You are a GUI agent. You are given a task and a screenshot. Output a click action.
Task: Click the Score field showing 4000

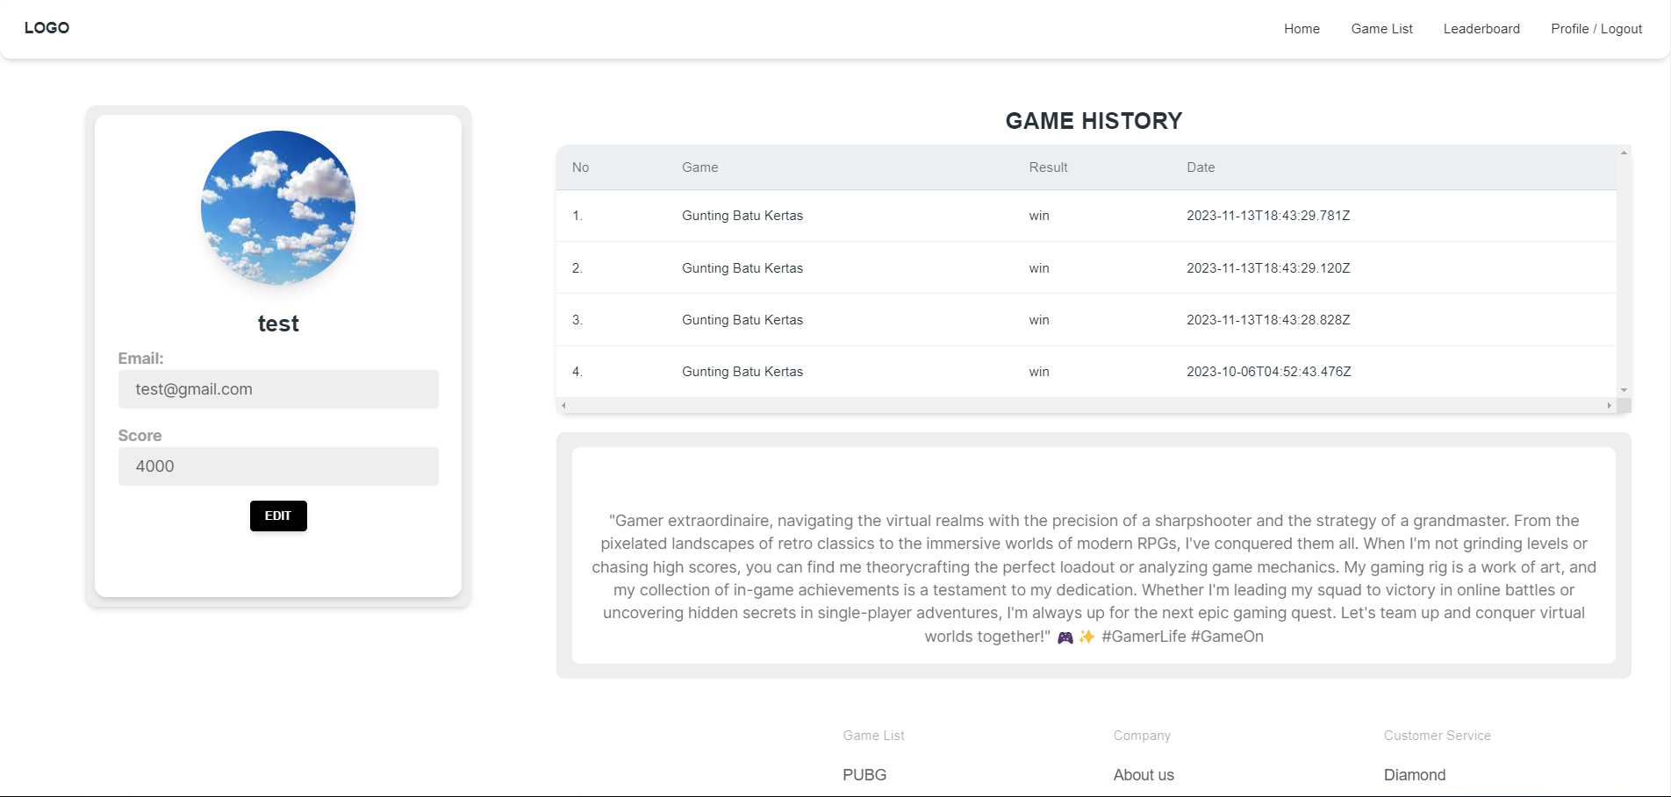(278, 466)
